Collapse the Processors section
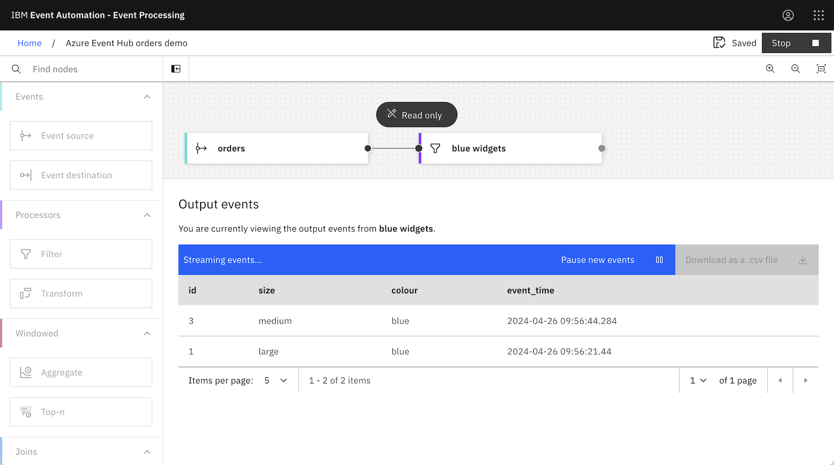The image size is (834, 465). pyautogui.click(x=147, y=215)
